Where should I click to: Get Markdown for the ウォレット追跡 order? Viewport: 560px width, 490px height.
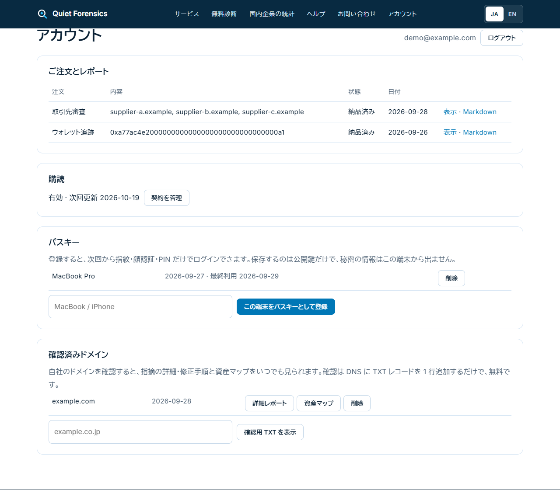point(479,132)
